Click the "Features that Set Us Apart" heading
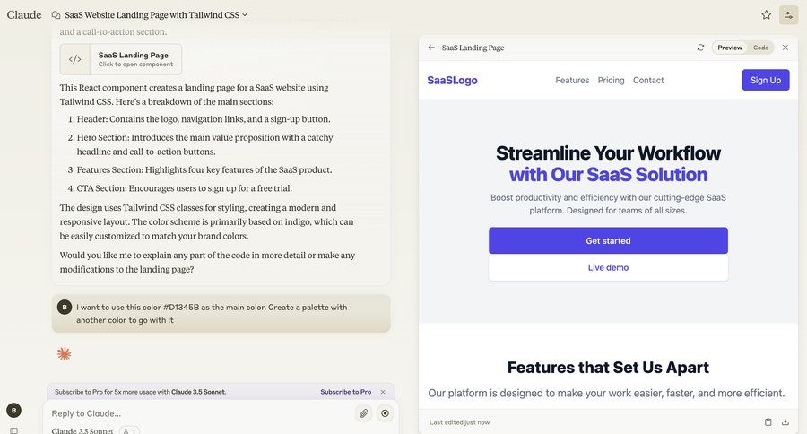The height and width of the screenshot is (434, 807). [x=608, y=367]
